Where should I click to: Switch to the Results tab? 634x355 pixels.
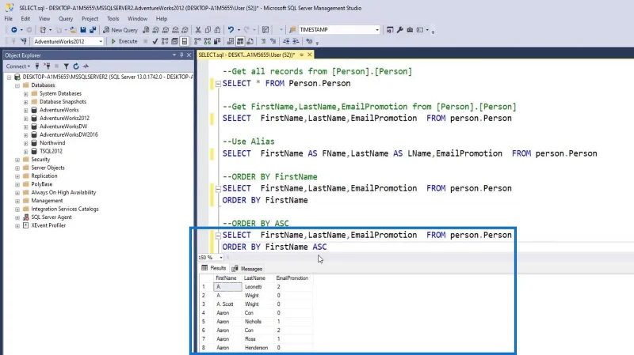214,268
